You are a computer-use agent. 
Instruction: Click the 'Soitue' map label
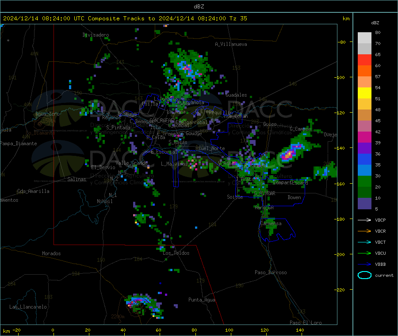(235, 197)
